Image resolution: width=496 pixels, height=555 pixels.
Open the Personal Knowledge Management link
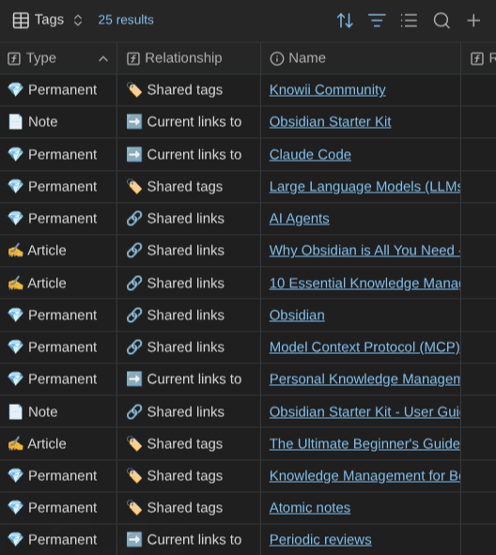point(364,379)
